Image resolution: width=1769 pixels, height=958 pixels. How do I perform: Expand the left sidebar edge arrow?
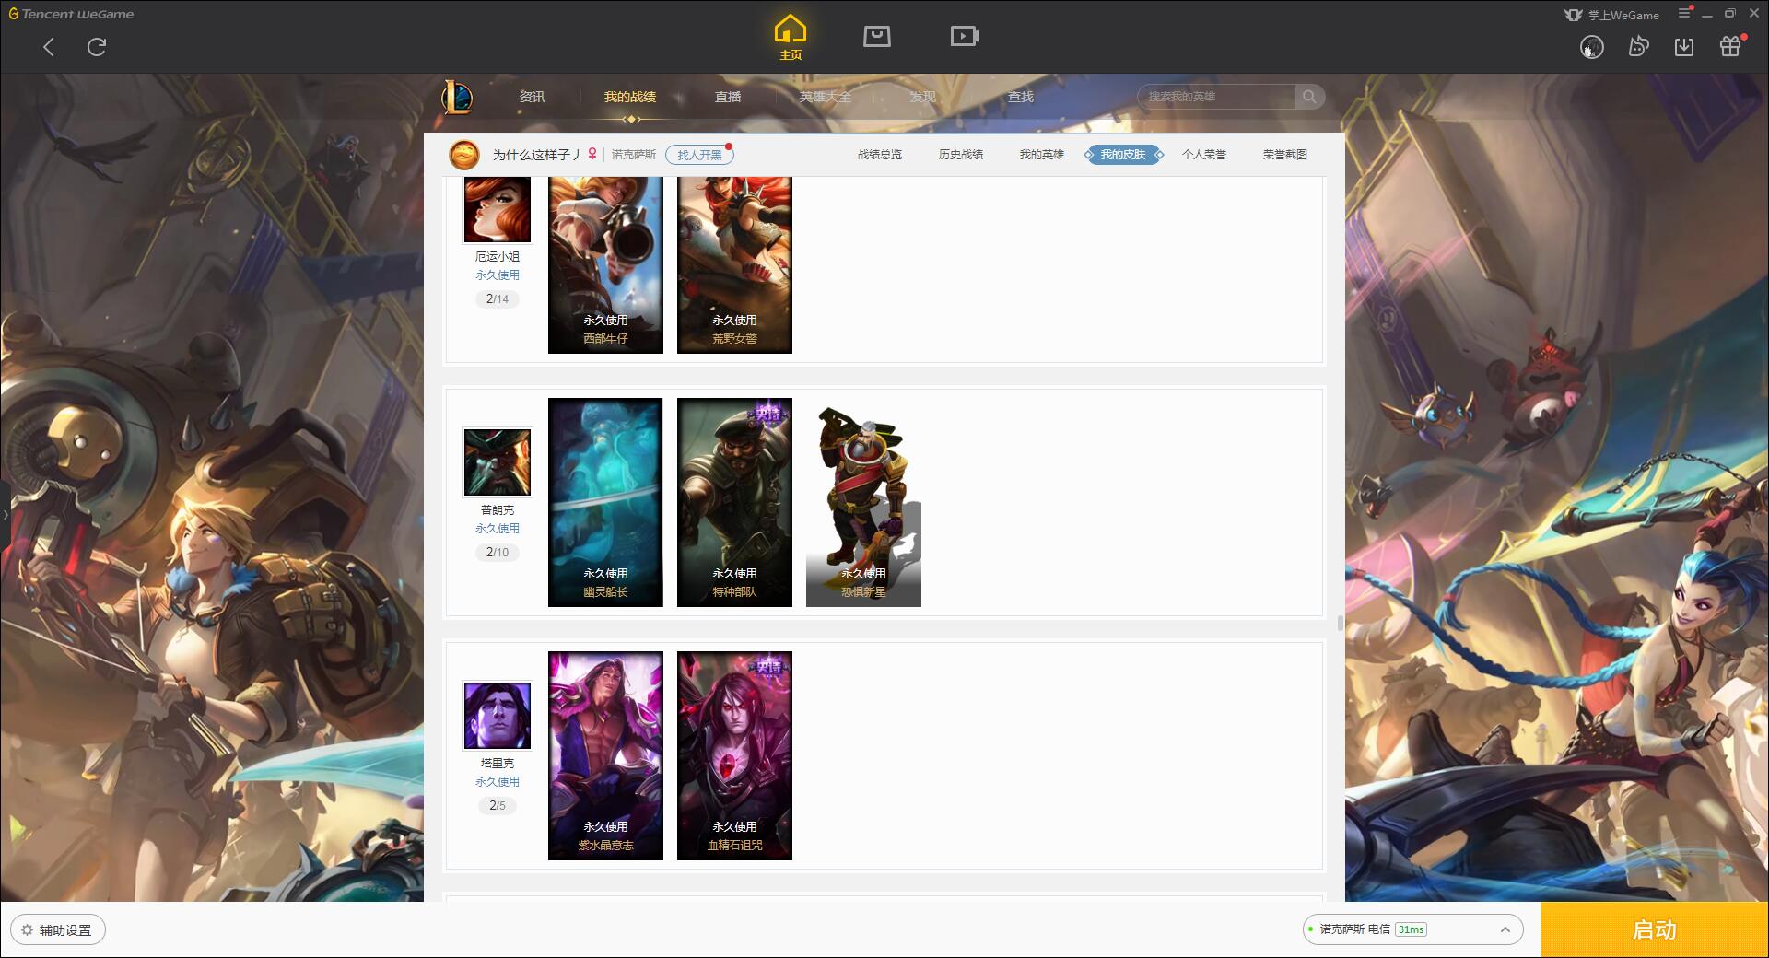[5, 514]
